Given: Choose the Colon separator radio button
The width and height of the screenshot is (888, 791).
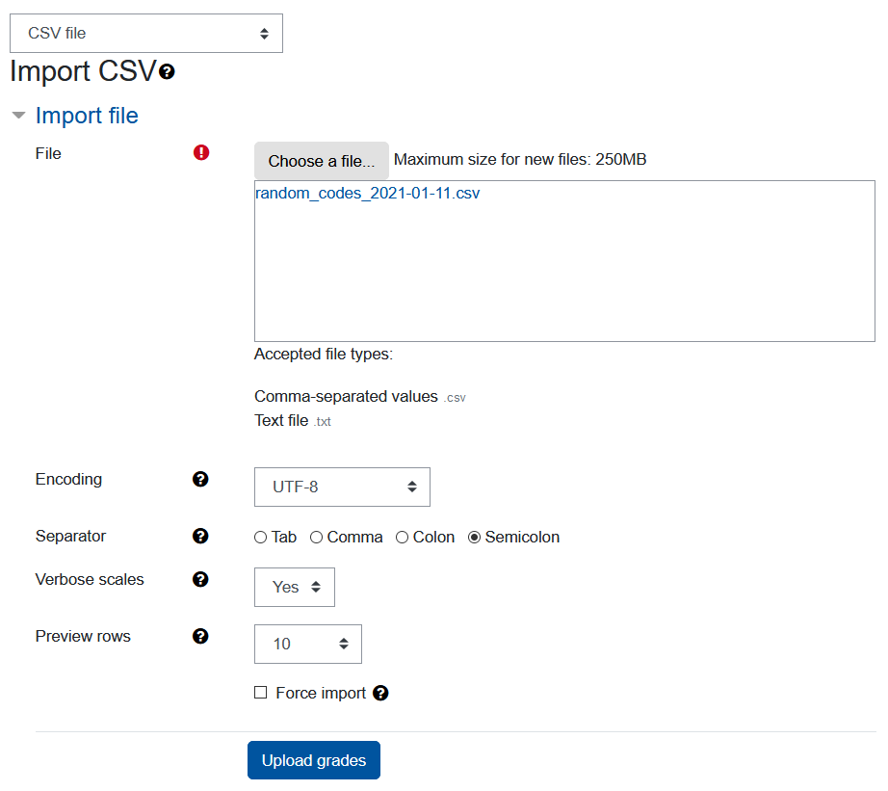Looking at the screenshot, I should pyautogui.click(x=402, y=537).
